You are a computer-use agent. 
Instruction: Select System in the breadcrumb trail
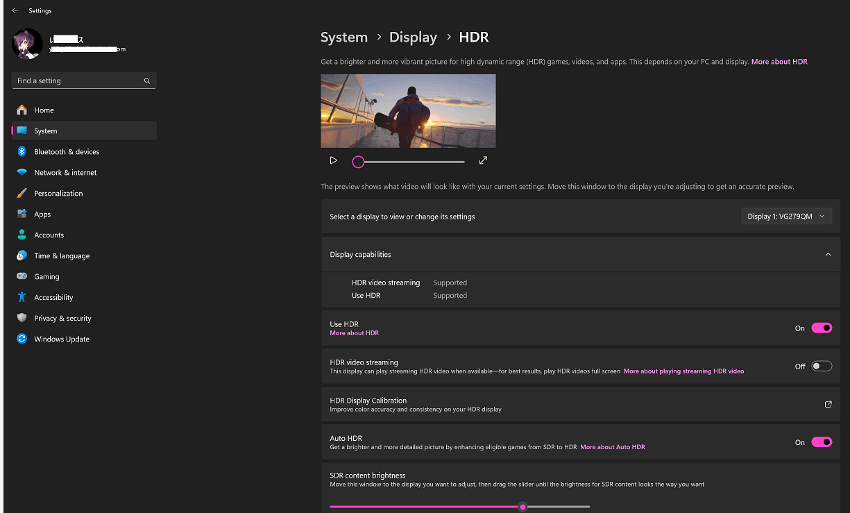[344, 37]
